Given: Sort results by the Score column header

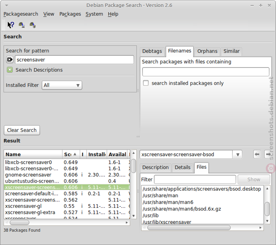Looking at the screenshot, I should tap(71, 154).
